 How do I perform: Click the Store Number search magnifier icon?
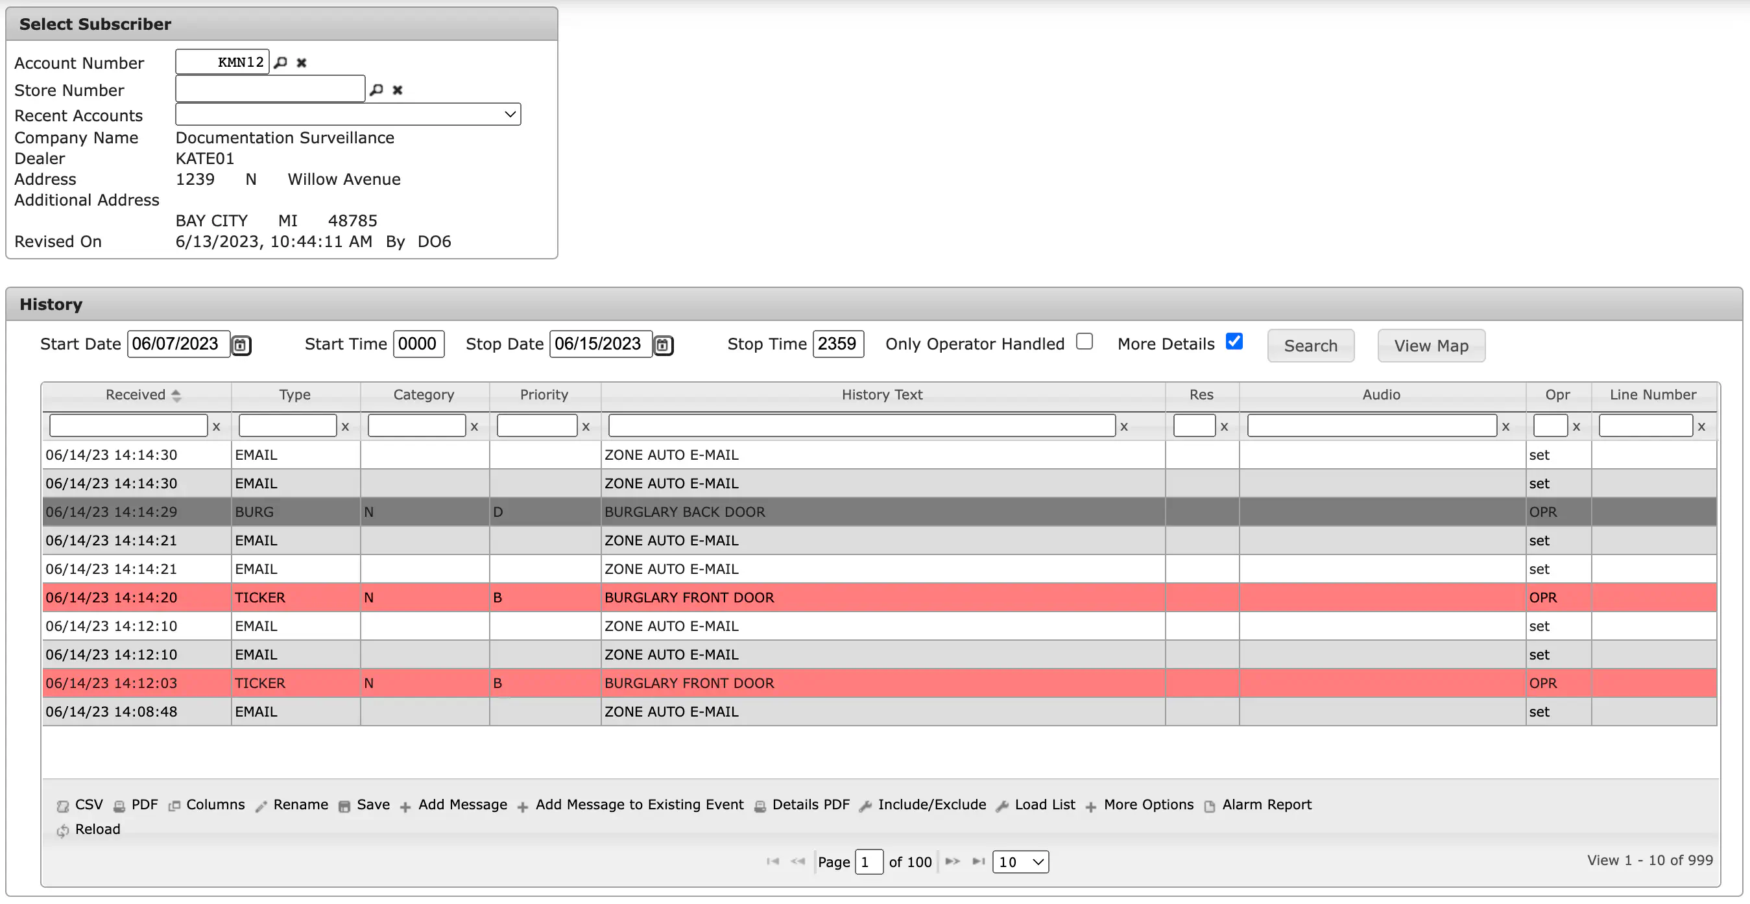pyautogui.click(x=376, y=89)
